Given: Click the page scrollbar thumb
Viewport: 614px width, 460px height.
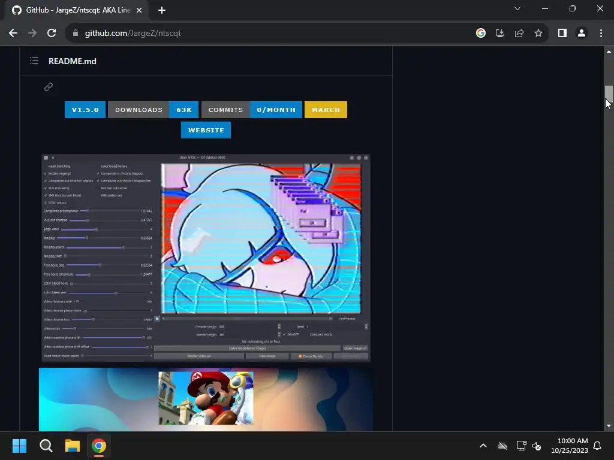Looking at the screenshot, I should tap(609, 95).
